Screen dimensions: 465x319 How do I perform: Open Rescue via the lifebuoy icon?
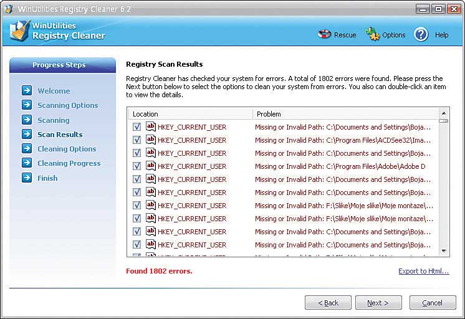pyautogui.click(x=324, y=34)
